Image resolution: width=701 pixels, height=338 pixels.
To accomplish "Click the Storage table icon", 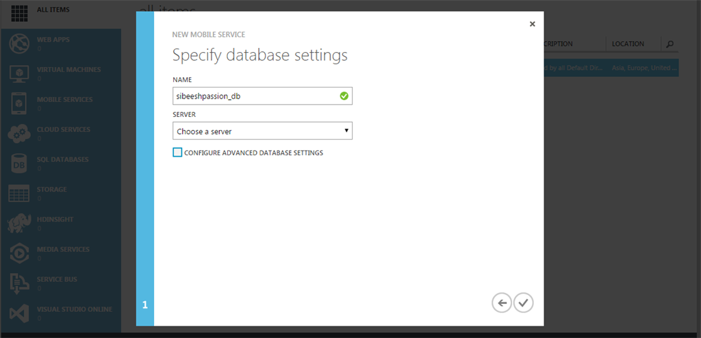I will [18, 194].
